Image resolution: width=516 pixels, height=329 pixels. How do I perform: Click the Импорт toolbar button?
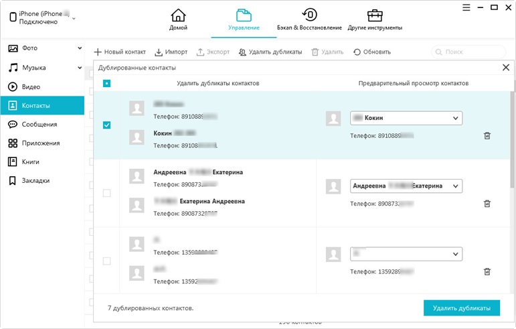click(x=171, y=52)
